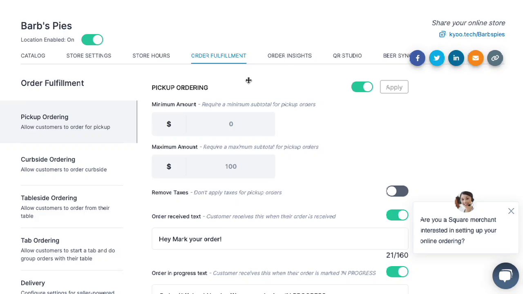Open the Store Hours tab
Viewport: 523px width, 294px height.
(151, 56)
